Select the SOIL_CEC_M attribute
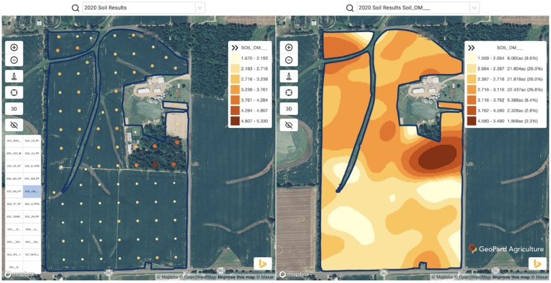The height and width of the screenshot is (283, 551). (x=14, y=154)
